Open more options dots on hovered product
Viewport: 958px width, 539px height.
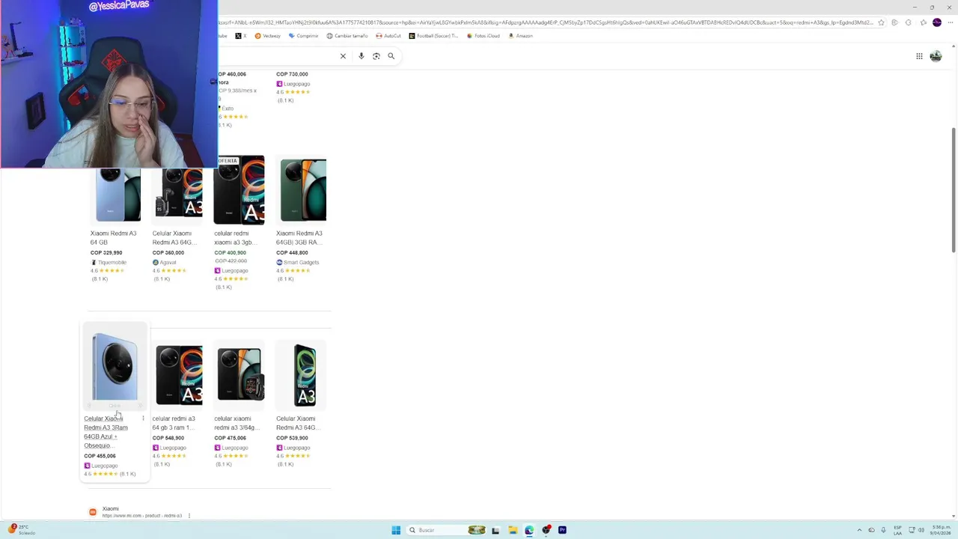click(143, 418)
